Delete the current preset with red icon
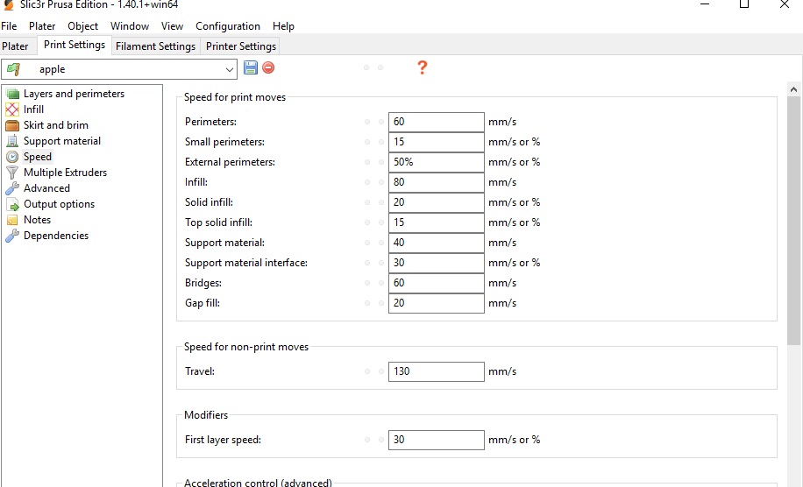This screenshot has width=803, height=487. tap(268, 68)
